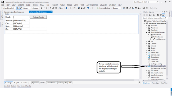Click the Save icon in toolbar
This screenshot has height=96, width=172.
coord(82,8)
